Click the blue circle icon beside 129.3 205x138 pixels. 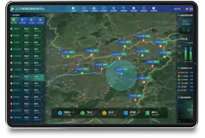point(60,113)
